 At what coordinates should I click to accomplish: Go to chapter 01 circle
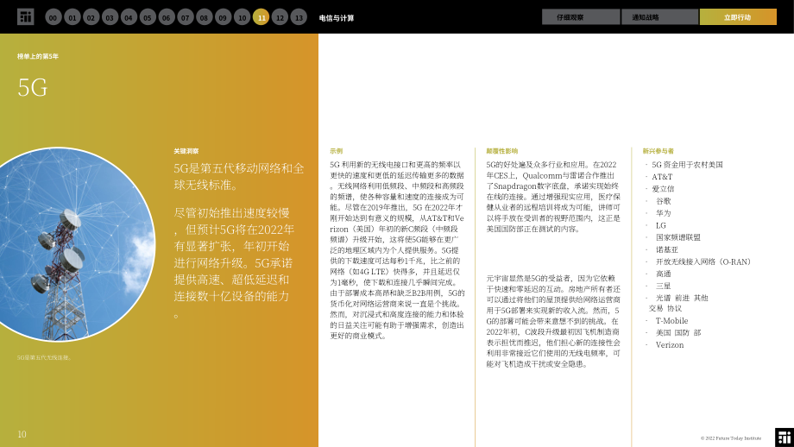point(72,17)
